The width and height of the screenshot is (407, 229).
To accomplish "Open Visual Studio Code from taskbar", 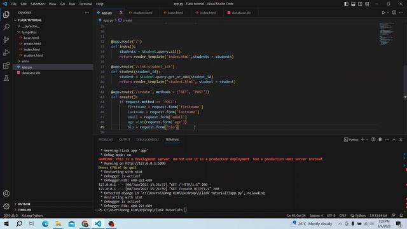I will click(98, 223).
